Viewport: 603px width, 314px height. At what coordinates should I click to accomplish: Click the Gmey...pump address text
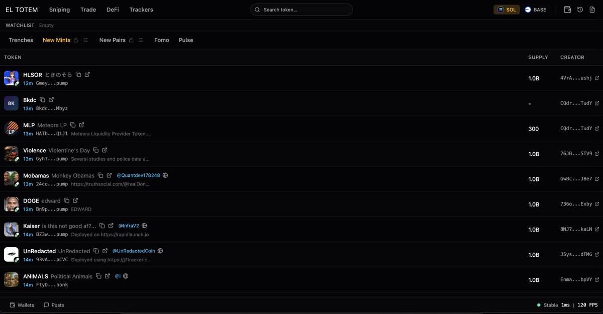click(52, 83)
